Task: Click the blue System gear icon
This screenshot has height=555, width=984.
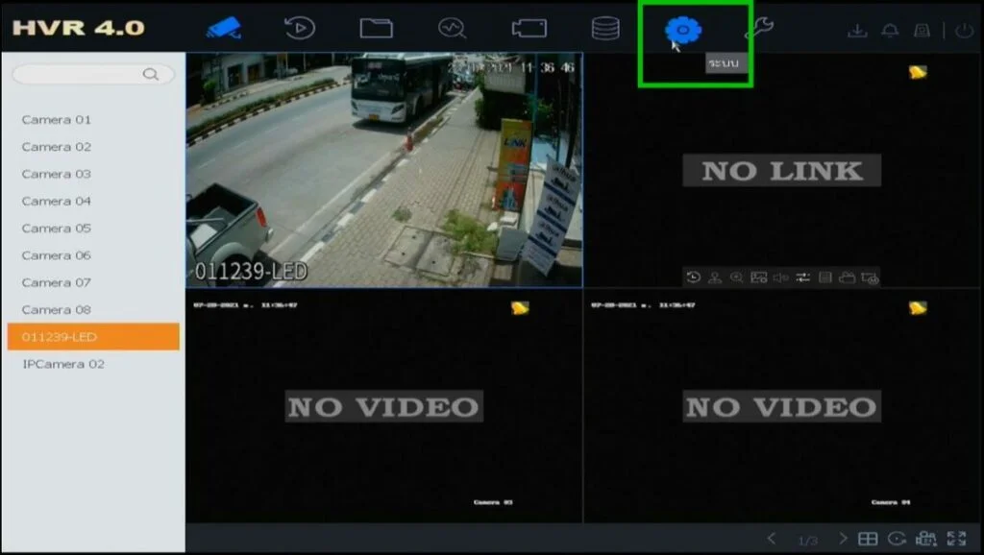Action: (x=682, y=31)
